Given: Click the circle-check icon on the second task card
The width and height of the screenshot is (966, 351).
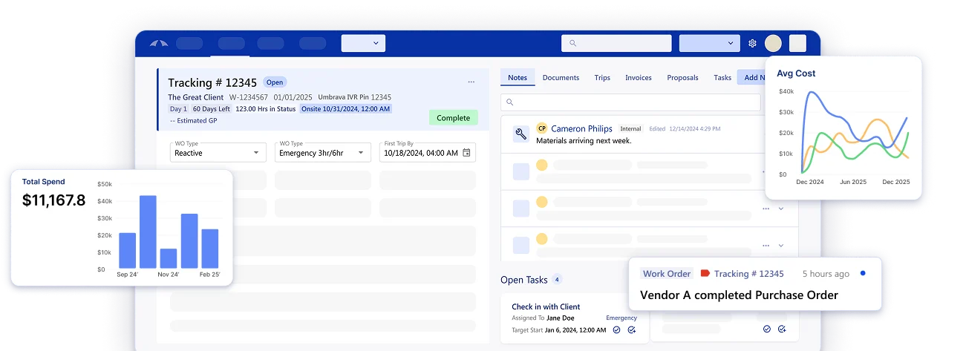Looking at the screenshot, I should click(767, 329).
